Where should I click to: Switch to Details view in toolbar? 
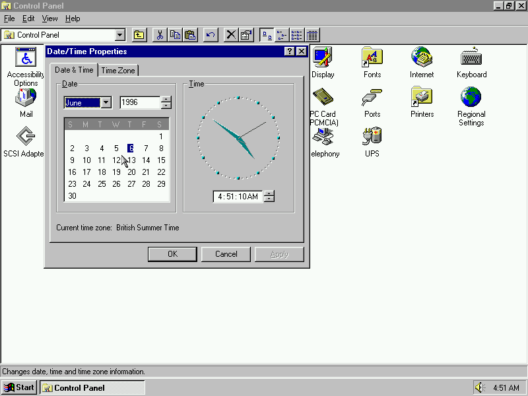312,35
